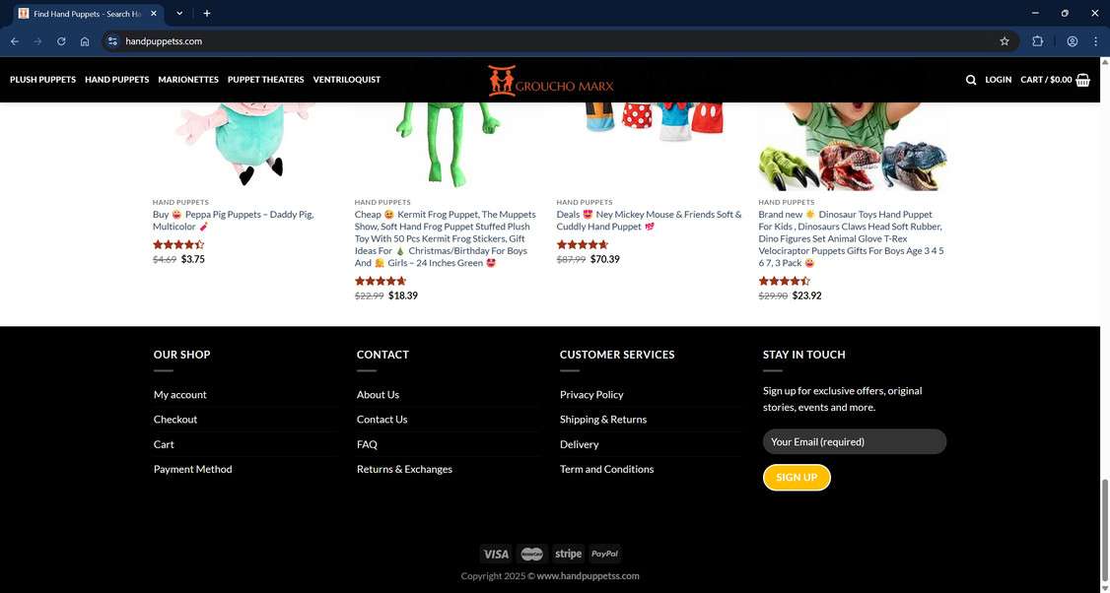Click the $3.75 Peppa Pig price
This screenshot has height=593, width=1110.
click(x=192, y=260)
